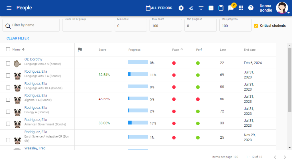Sort the table by Pace column
Screen dimensions: 292x164
pyautogui.click(x=175, y=50)
